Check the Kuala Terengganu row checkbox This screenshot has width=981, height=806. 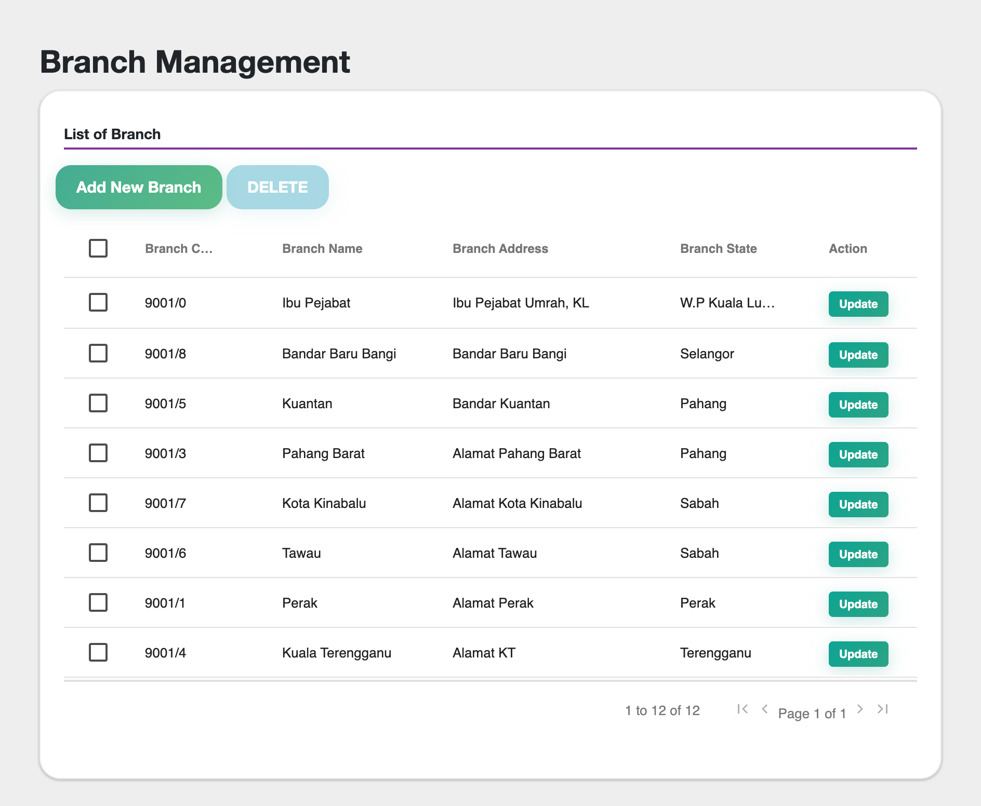pos(98,652)
